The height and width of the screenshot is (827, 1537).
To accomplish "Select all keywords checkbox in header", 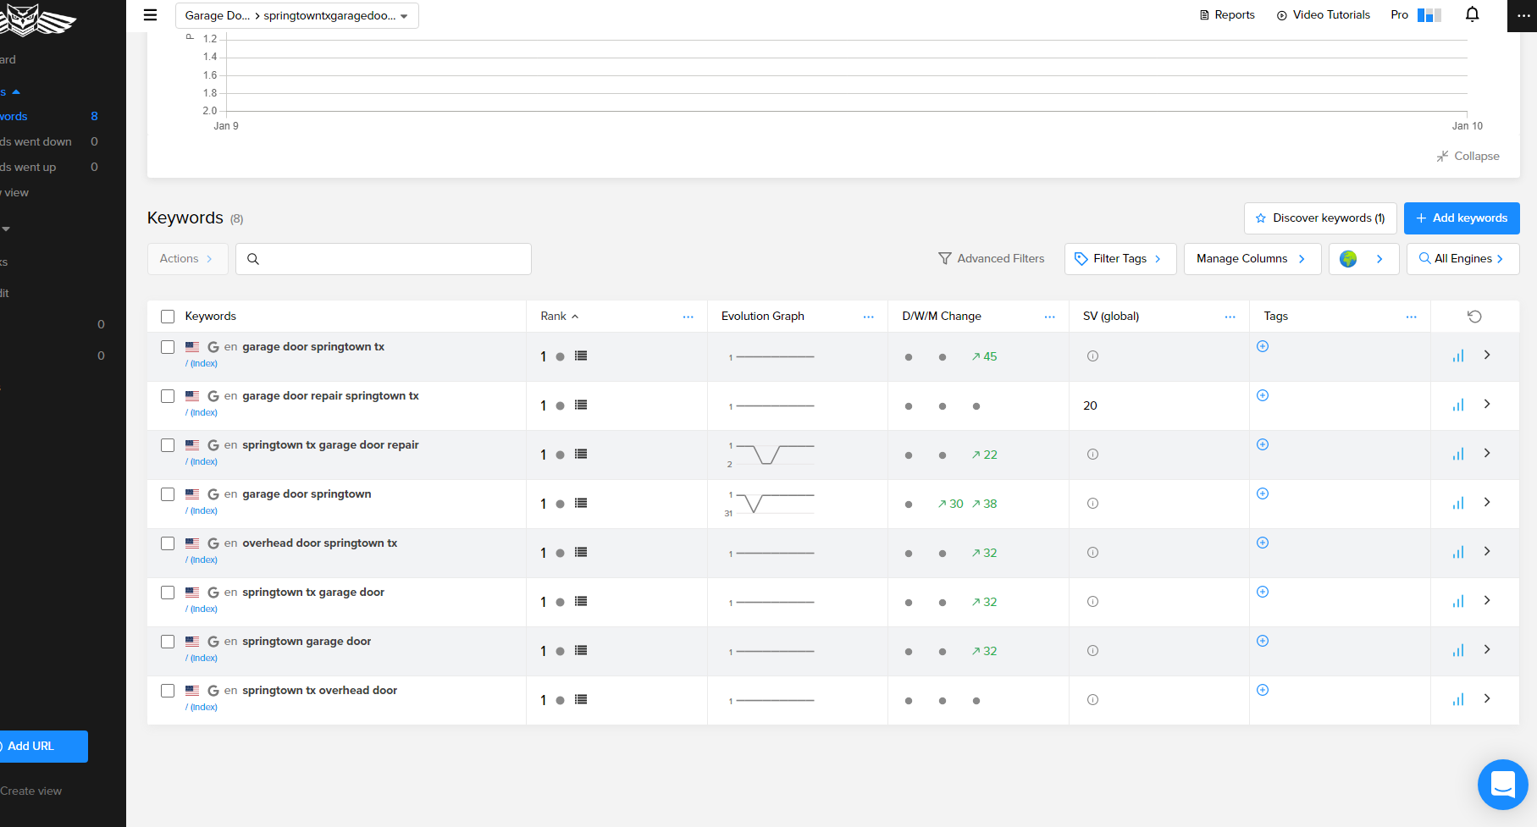I will coord(168,317).
